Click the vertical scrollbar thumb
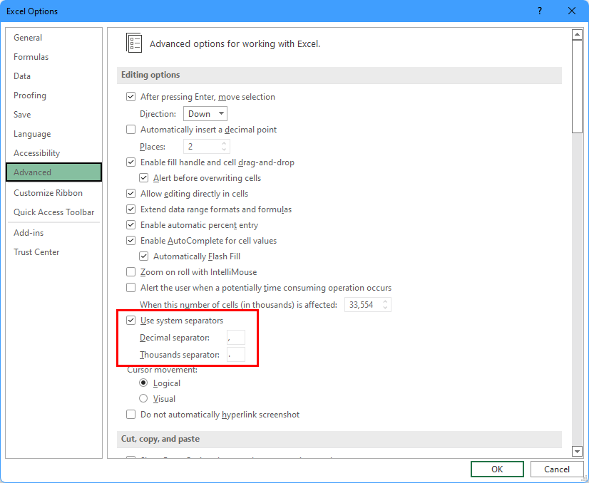The image size is (589, 483). pyautogui.click(x=577, y=86)
